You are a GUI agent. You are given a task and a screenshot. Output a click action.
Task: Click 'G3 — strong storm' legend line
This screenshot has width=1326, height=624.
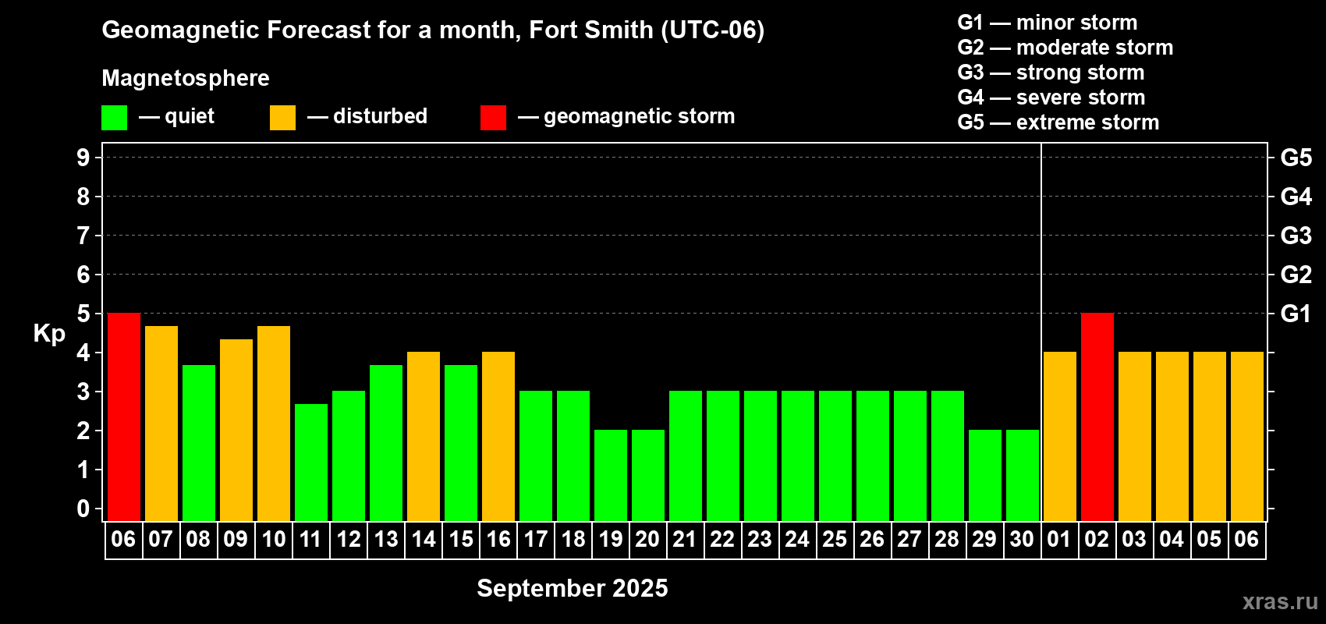tap(1051, 73)
